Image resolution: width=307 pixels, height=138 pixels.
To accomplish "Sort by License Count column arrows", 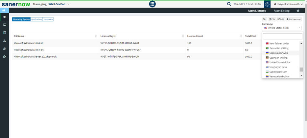I will tap(241, 36).
